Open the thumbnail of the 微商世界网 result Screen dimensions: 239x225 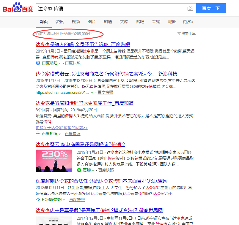(54, 220)
